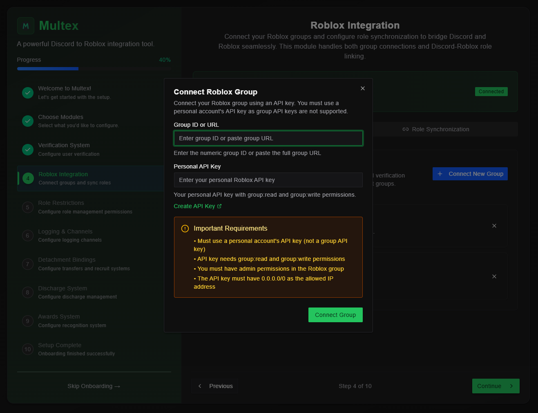Click the checkmark icon for Verification System
The image size is (538, 413).
[28, 150]
